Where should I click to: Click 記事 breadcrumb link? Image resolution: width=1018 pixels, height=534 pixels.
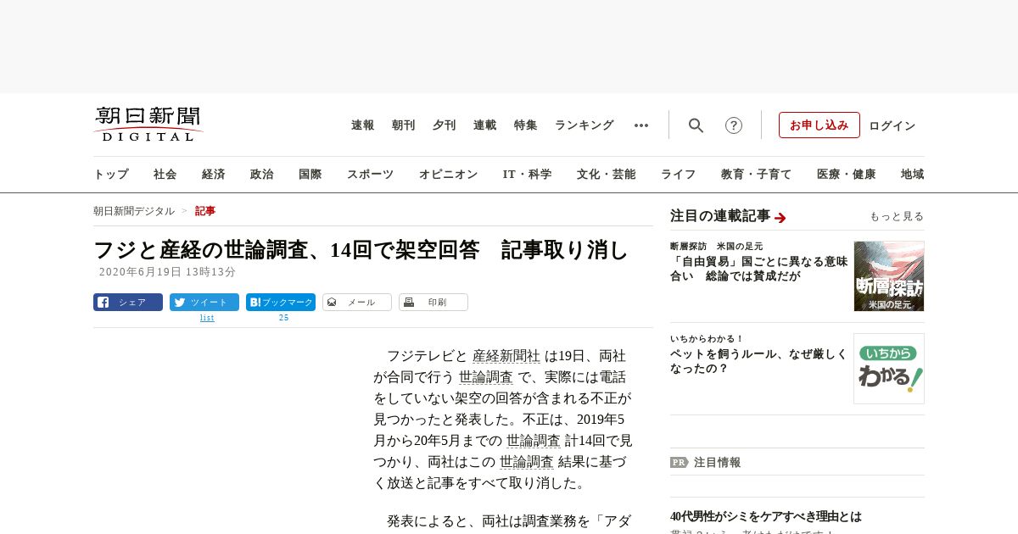(x=205, y=211)
